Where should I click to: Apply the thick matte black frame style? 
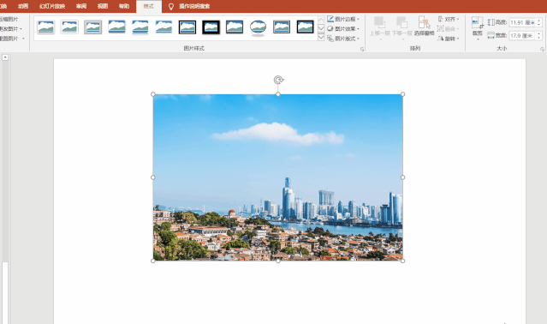coord(211,27)
